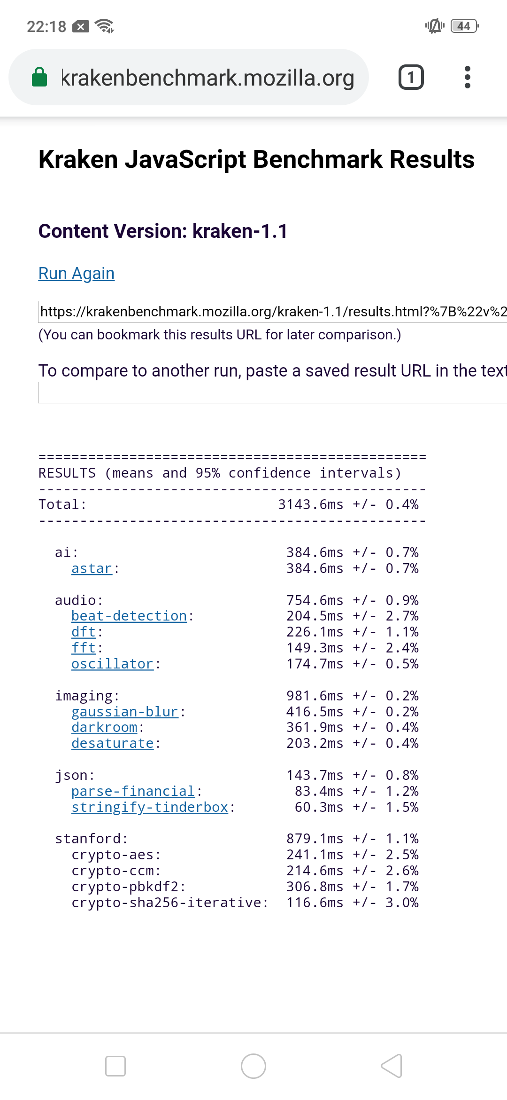Tap the vibrate mode status icon
The image size is (507, 1100).
click(x=434, y=26)
